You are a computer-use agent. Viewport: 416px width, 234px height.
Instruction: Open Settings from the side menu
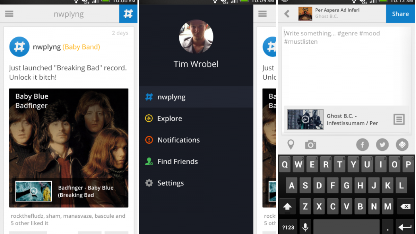tap(196, 183)
